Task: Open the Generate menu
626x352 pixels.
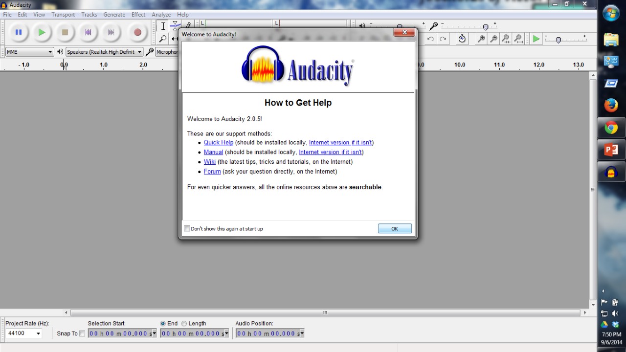Action: tap(114, 15)
